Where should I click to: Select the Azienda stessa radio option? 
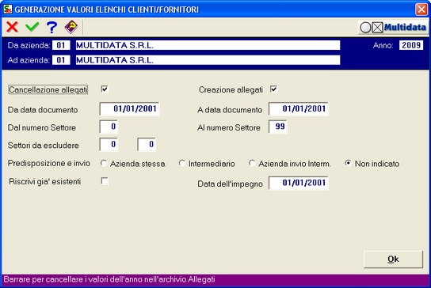click(x=104, y=163)
